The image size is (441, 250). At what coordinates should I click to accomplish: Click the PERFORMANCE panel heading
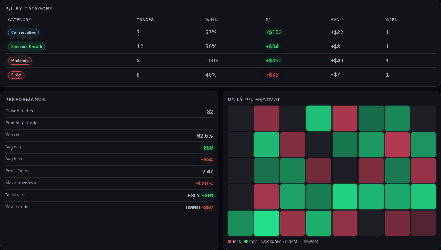(25, 100)
